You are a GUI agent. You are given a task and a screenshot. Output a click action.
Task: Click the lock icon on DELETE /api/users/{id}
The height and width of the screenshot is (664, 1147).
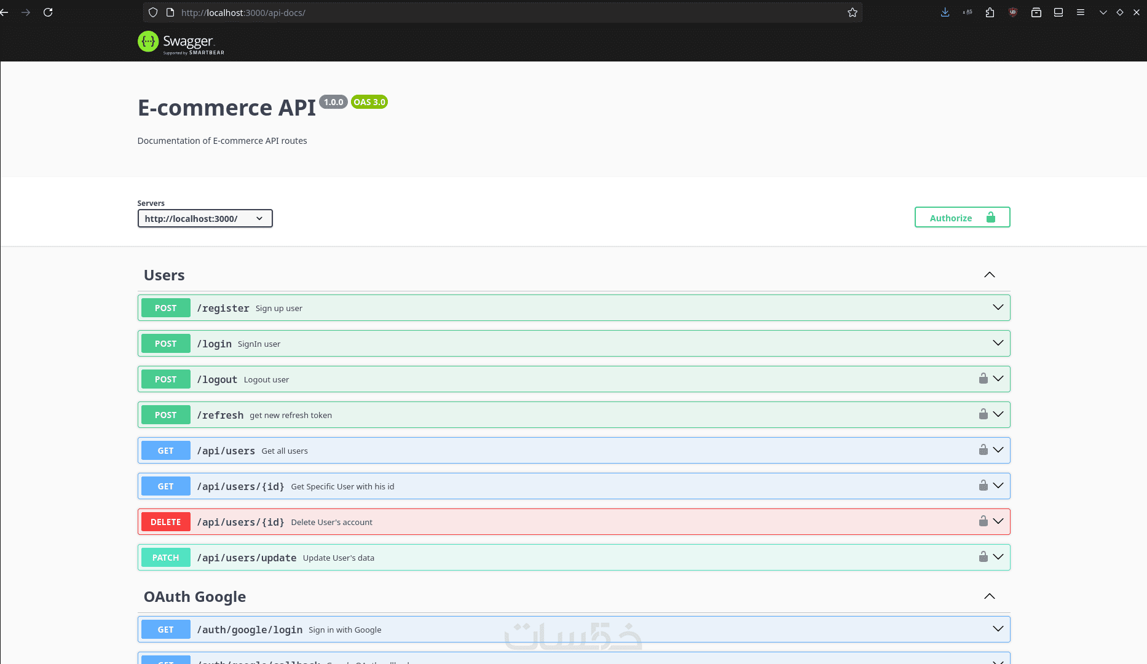(983, 521)
